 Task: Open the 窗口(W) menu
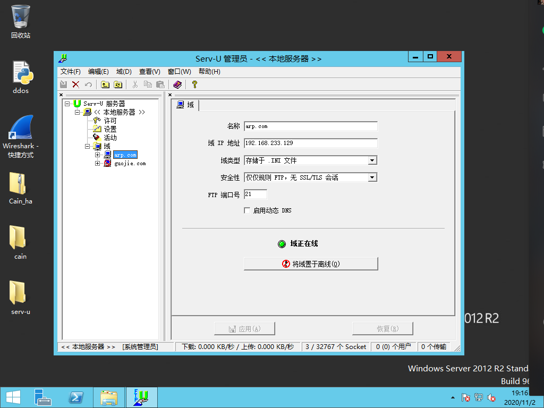pos(180,72)
